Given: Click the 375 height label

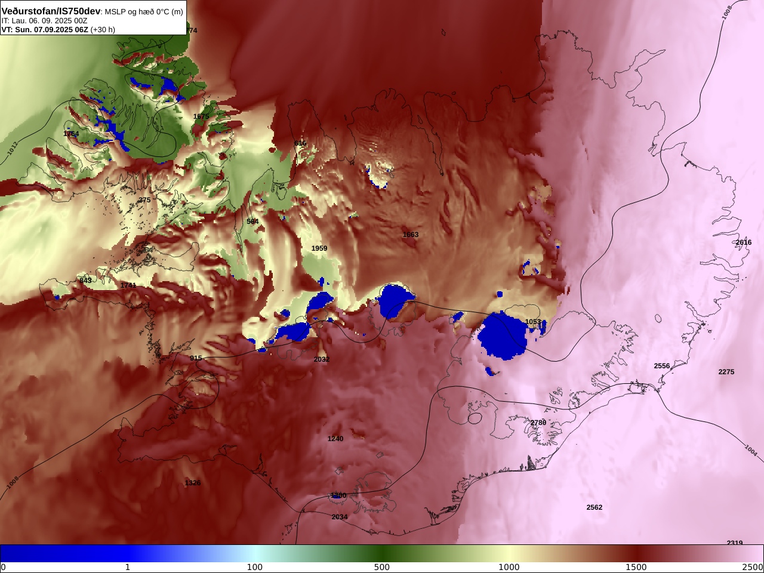Looking at the screenshot, I should tap(144, 200).
